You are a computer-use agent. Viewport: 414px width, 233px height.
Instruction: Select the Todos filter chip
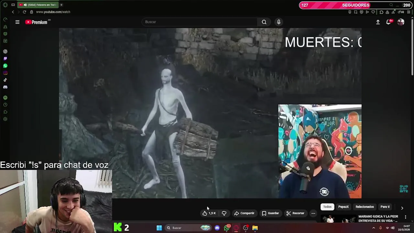[x=327, y=207]
